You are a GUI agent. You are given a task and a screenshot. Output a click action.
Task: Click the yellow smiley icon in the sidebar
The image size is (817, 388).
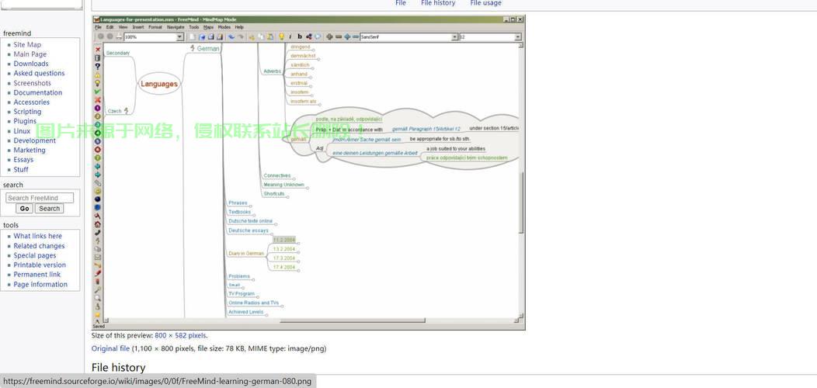coord(97,191)
